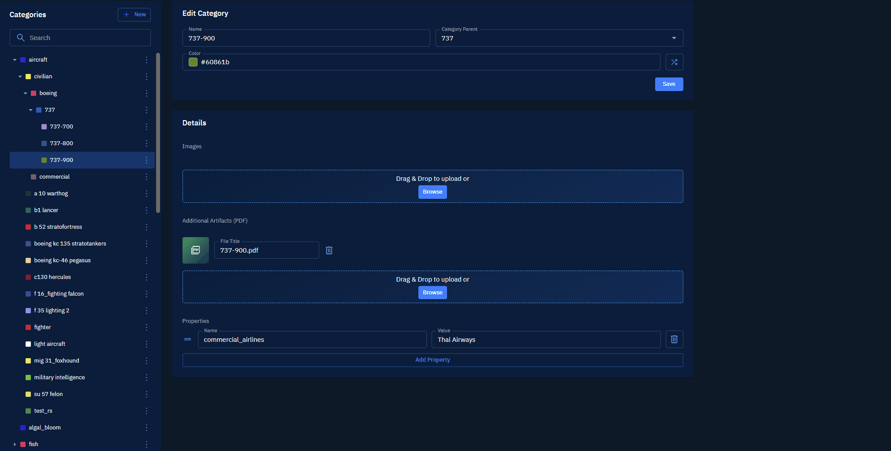Click the randomize color shuffle icon
Image resolution: width=891 pixels, height=451 pixels.
click(674, 62)
